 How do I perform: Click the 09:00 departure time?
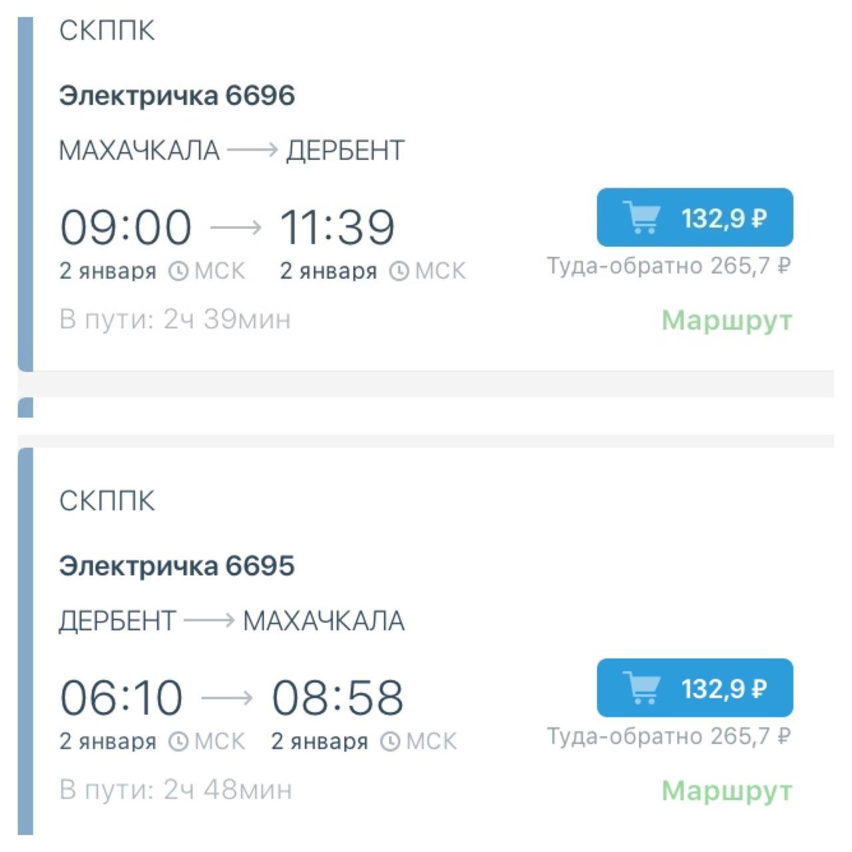(x=126, y=228)
